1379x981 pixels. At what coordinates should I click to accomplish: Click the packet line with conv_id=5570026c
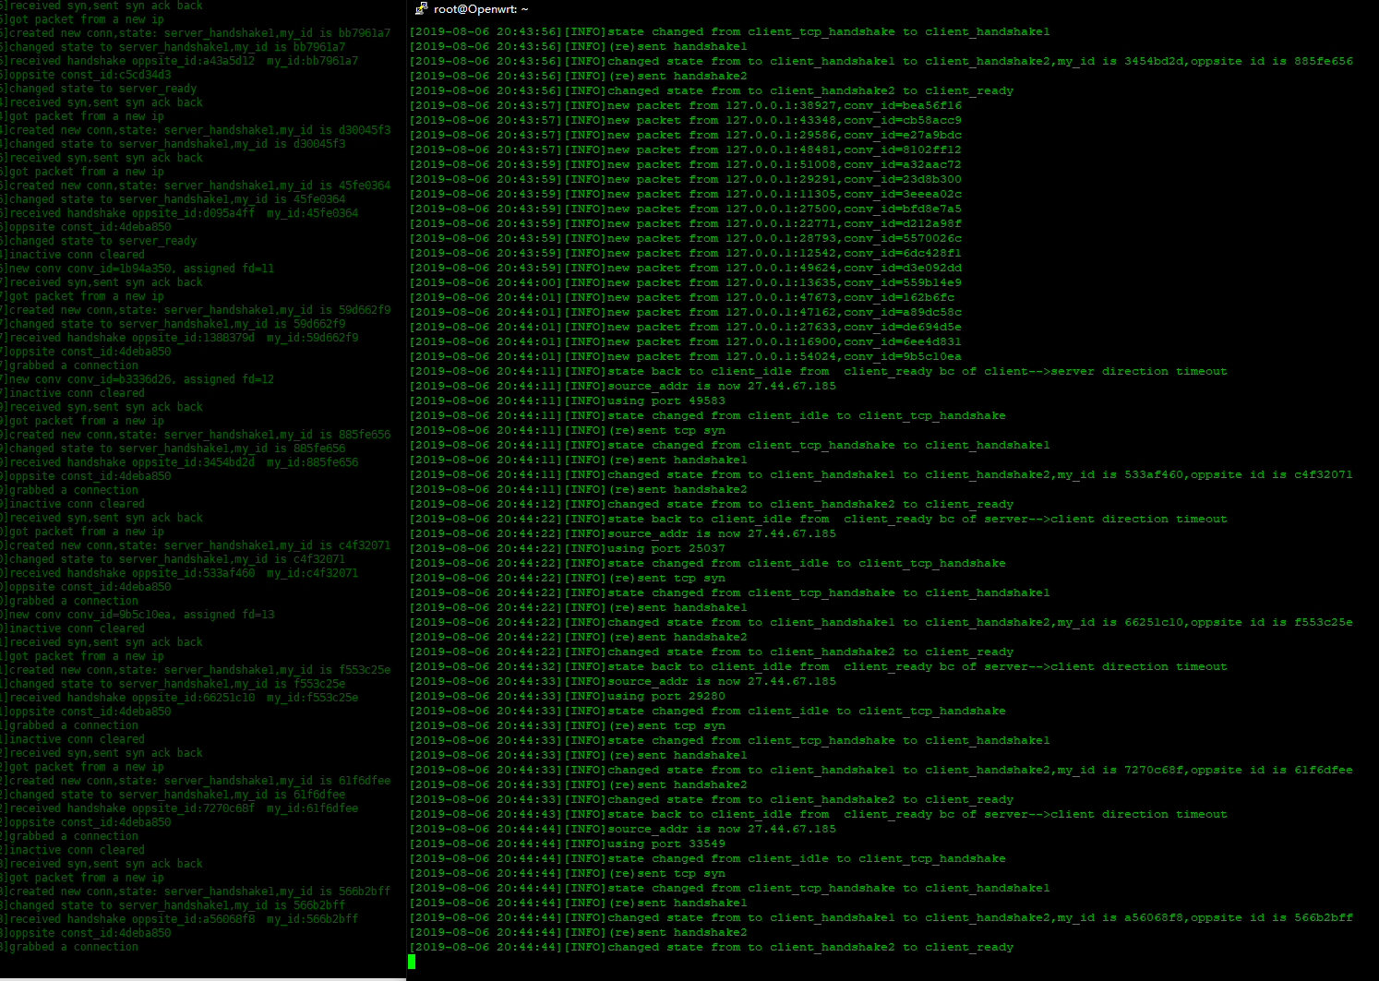[685, 238]
